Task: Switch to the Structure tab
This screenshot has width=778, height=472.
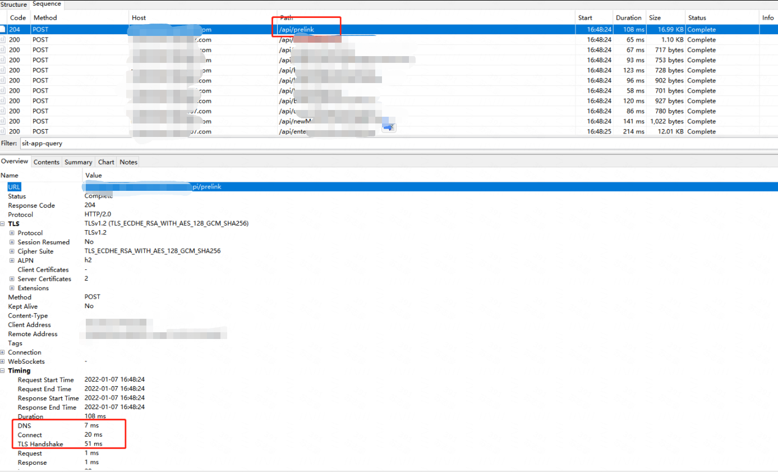Action: click(x=14, y=4)
